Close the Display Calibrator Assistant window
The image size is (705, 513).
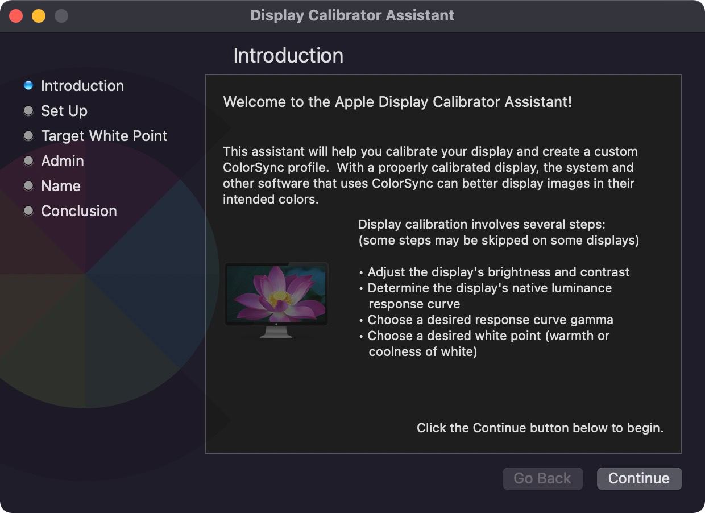(x=16, y=15)
